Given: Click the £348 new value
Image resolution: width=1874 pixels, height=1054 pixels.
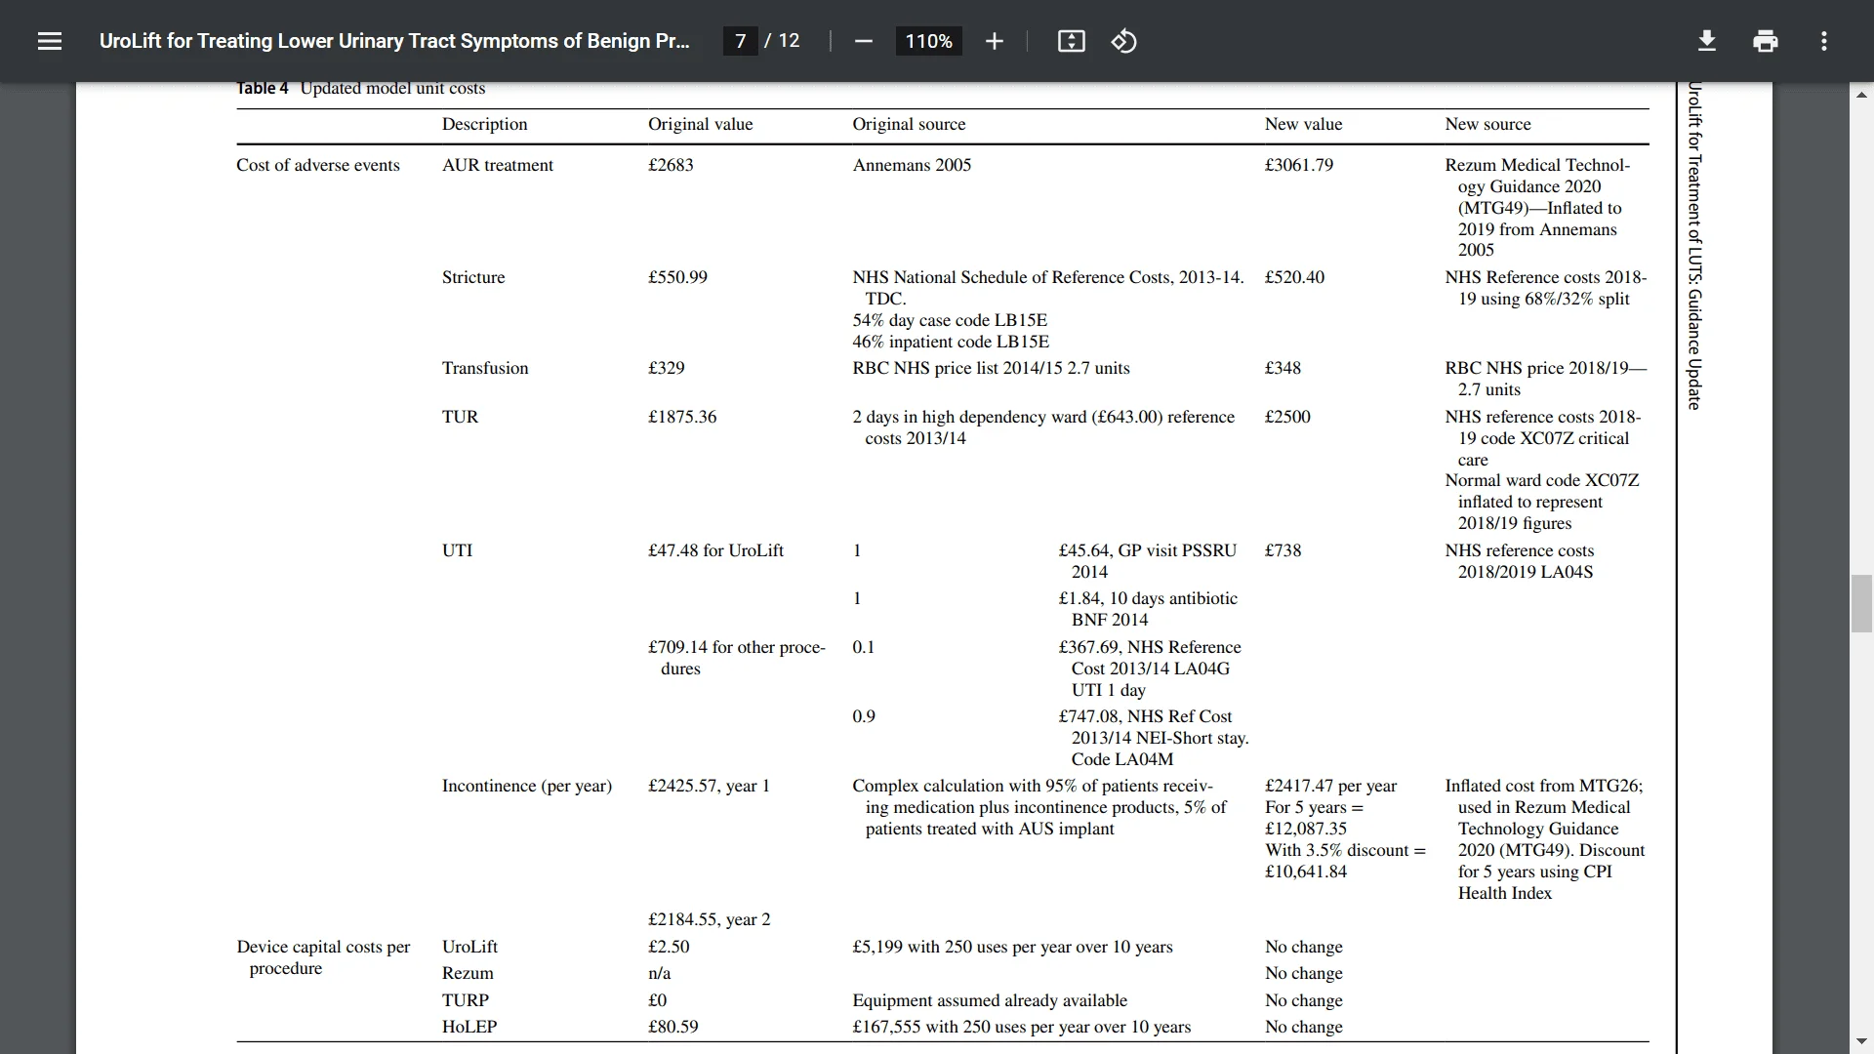Looking at the screenshot, I should pos(1283,368).
